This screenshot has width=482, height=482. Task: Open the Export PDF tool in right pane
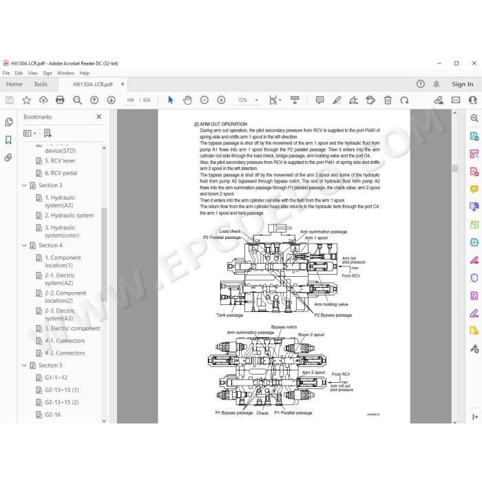474,136
